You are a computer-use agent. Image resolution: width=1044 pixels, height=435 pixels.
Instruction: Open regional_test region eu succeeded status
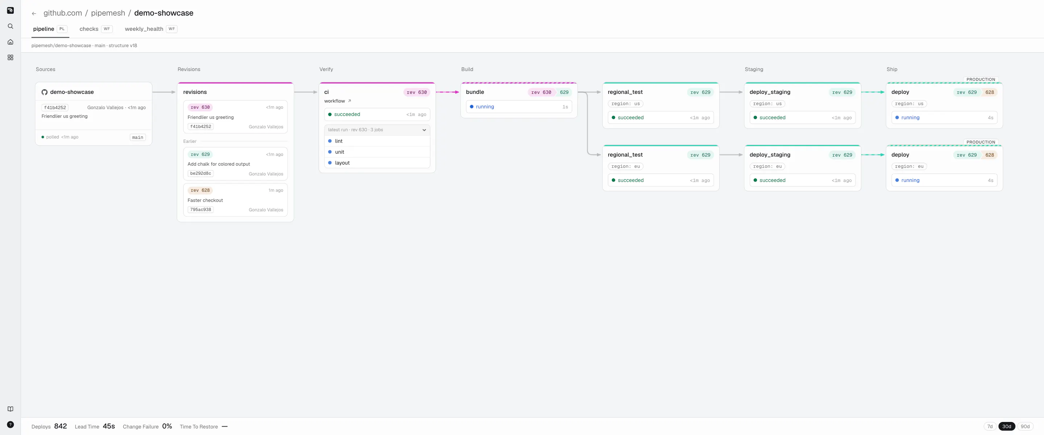(x=660, y=181)
